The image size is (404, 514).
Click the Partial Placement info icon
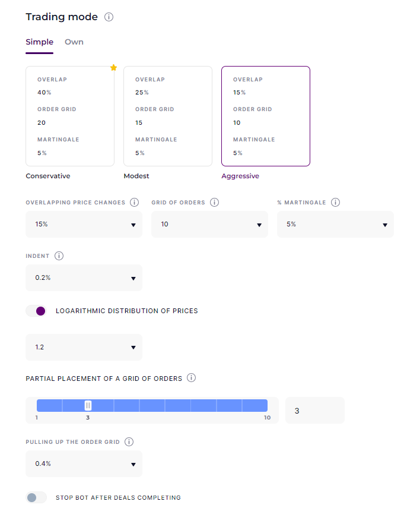click(x=191, y=378)
